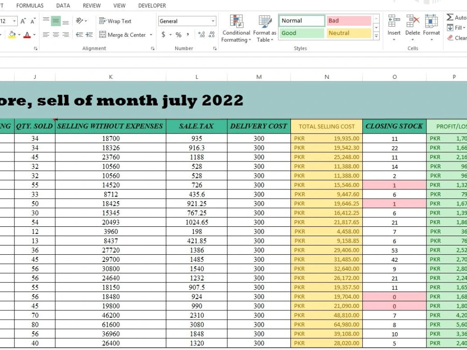467x350 pixels.
Task: Select the cell with value 61600
Action: (111, 324)
